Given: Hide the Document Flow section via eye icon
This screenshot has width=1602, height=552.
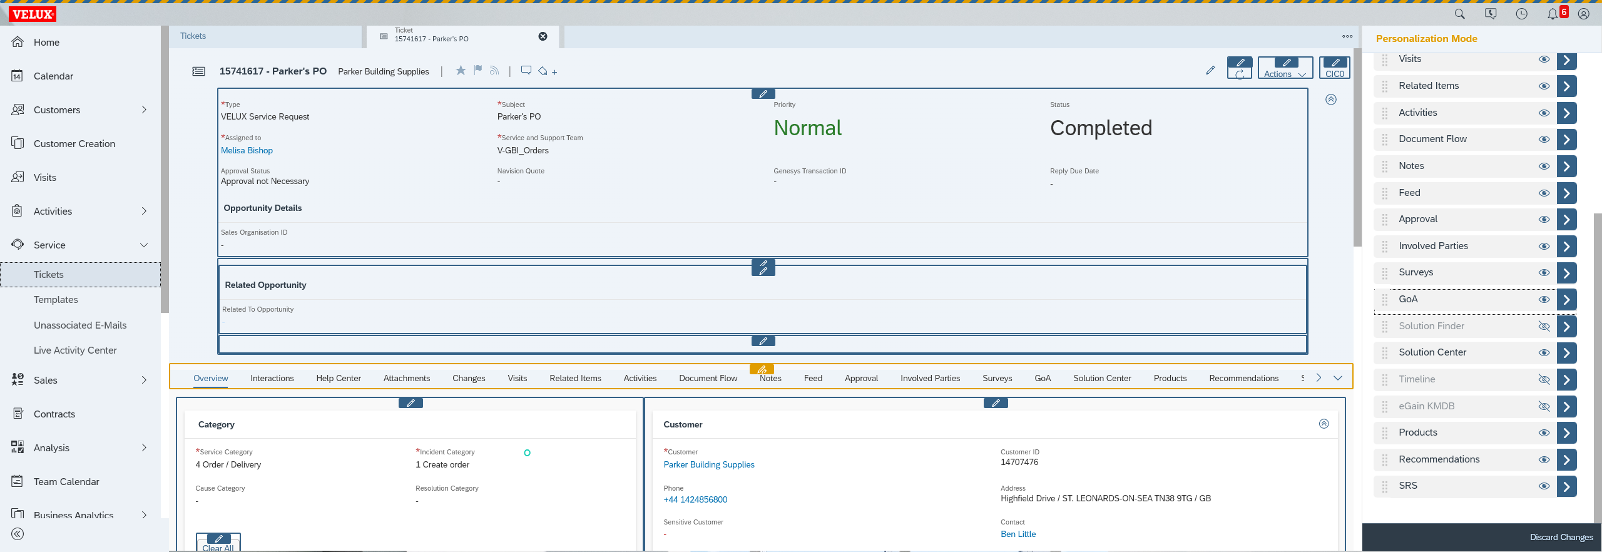Looking at the screenshot, I should click(1544, 140).
